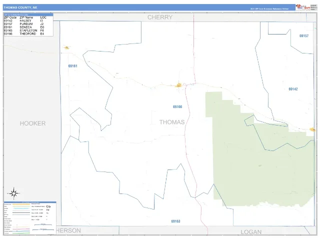Click the "ZIP Code" column header in index
Screen dimensions: 320x240
click(10, 17)
